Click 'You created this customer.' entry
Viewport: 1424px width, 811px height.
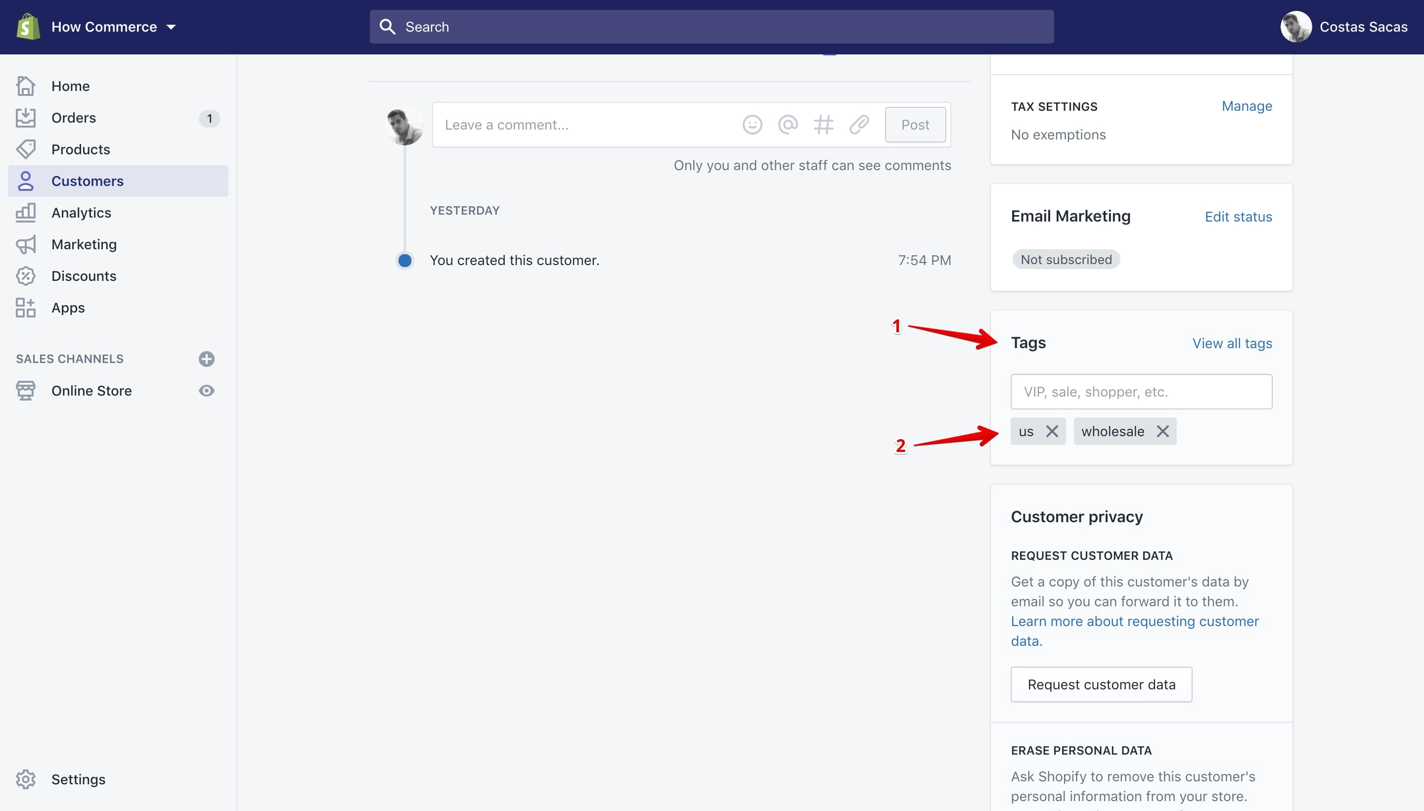[514, 261]
